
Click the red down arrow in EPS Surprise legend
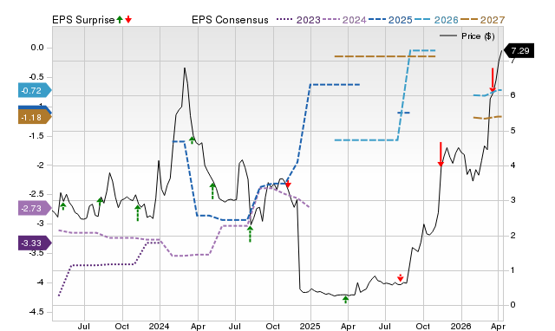[128, 19]
